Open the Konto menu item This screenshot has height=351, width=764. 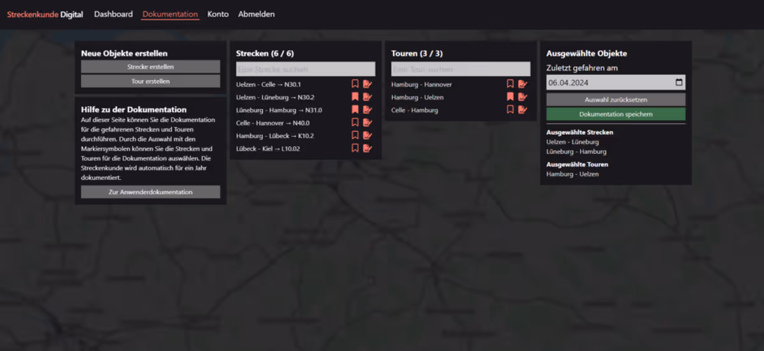[218, 14]
